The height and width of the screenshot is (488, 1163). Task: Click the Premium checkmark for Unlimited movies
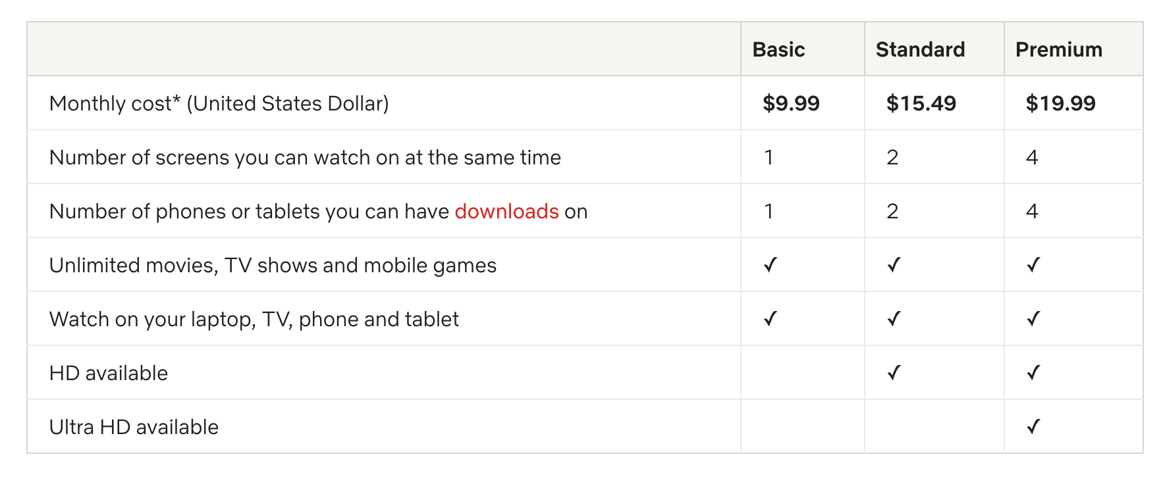(1033, 265)
